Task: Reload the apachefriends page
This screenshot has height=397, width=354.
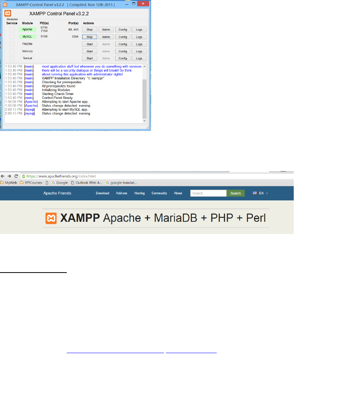Action: pos(16,176)
